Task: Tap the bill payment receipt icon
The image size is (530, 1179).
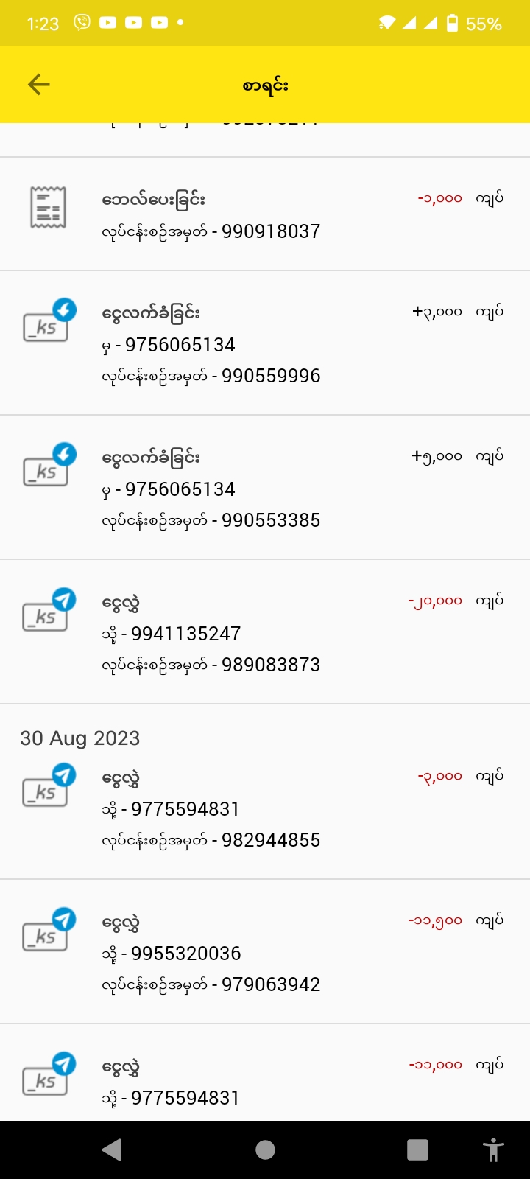Action: [x=48, y=208]
